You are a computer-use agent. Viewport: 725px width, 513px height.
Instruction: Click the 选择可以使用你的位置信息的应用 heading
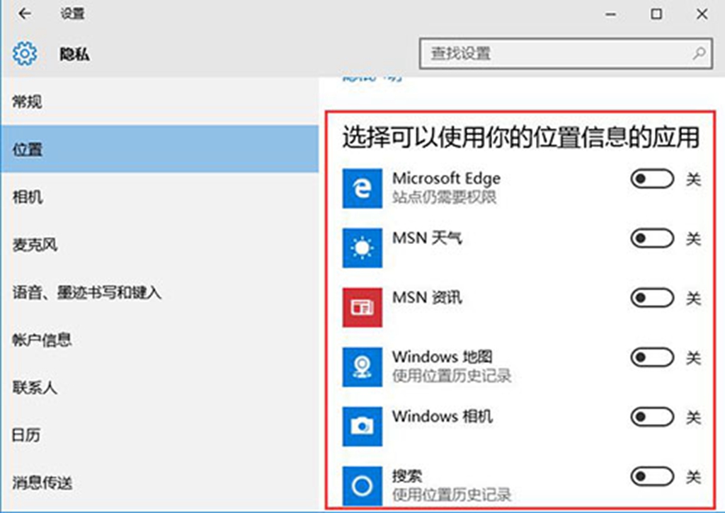pyautogui.click(x=520, y=137)
